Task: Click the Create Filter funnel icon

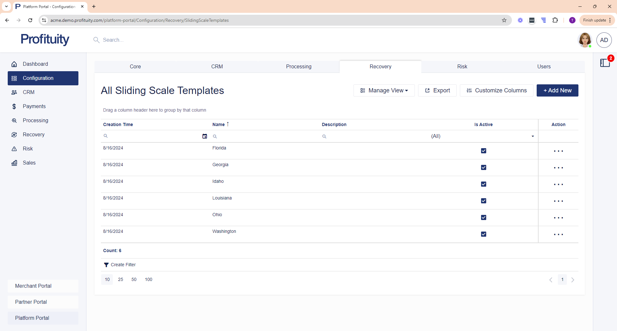Action: coord(106,265)
